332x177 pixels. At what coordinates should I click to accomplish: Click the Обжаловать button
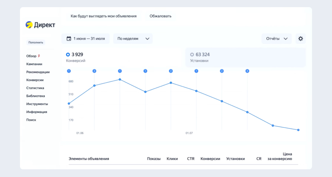click(161, 16)
